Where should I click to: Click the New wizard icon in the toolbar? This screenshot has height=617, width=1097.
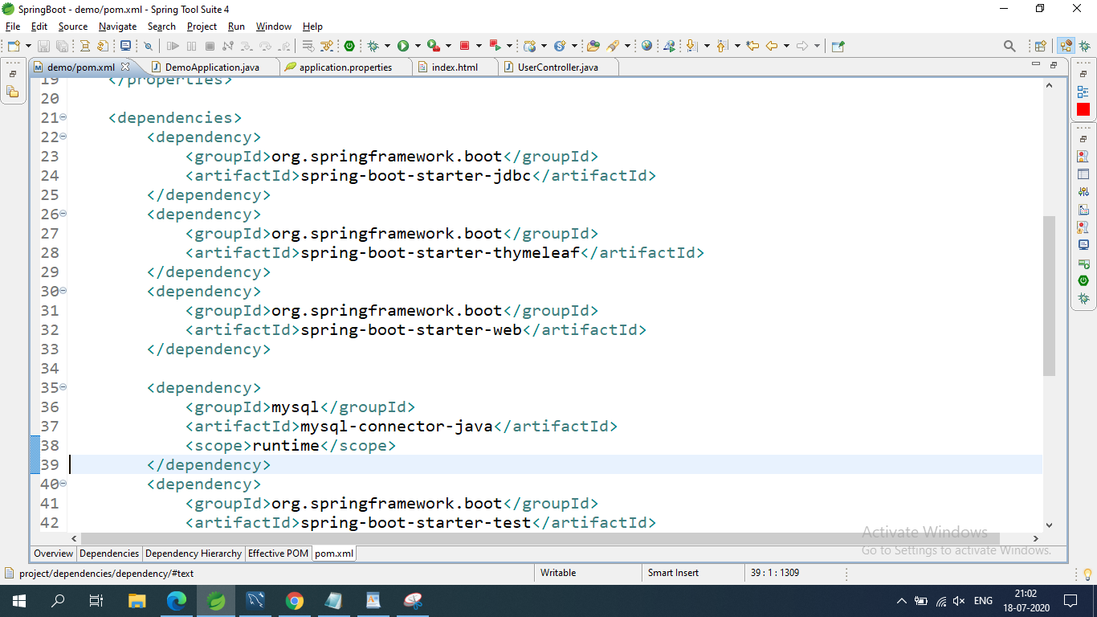pos(13,46)
